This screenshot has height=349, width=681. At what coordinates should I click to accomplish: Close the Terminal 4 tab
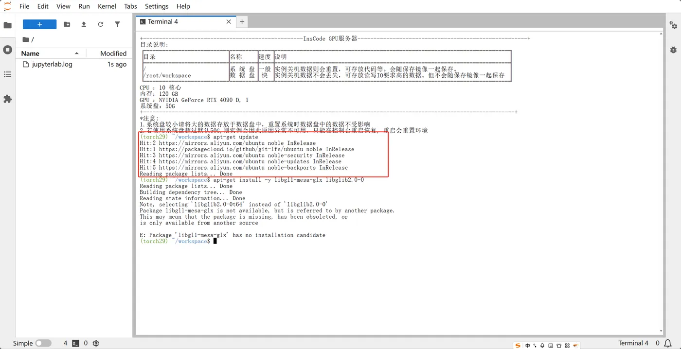[229, 21]
